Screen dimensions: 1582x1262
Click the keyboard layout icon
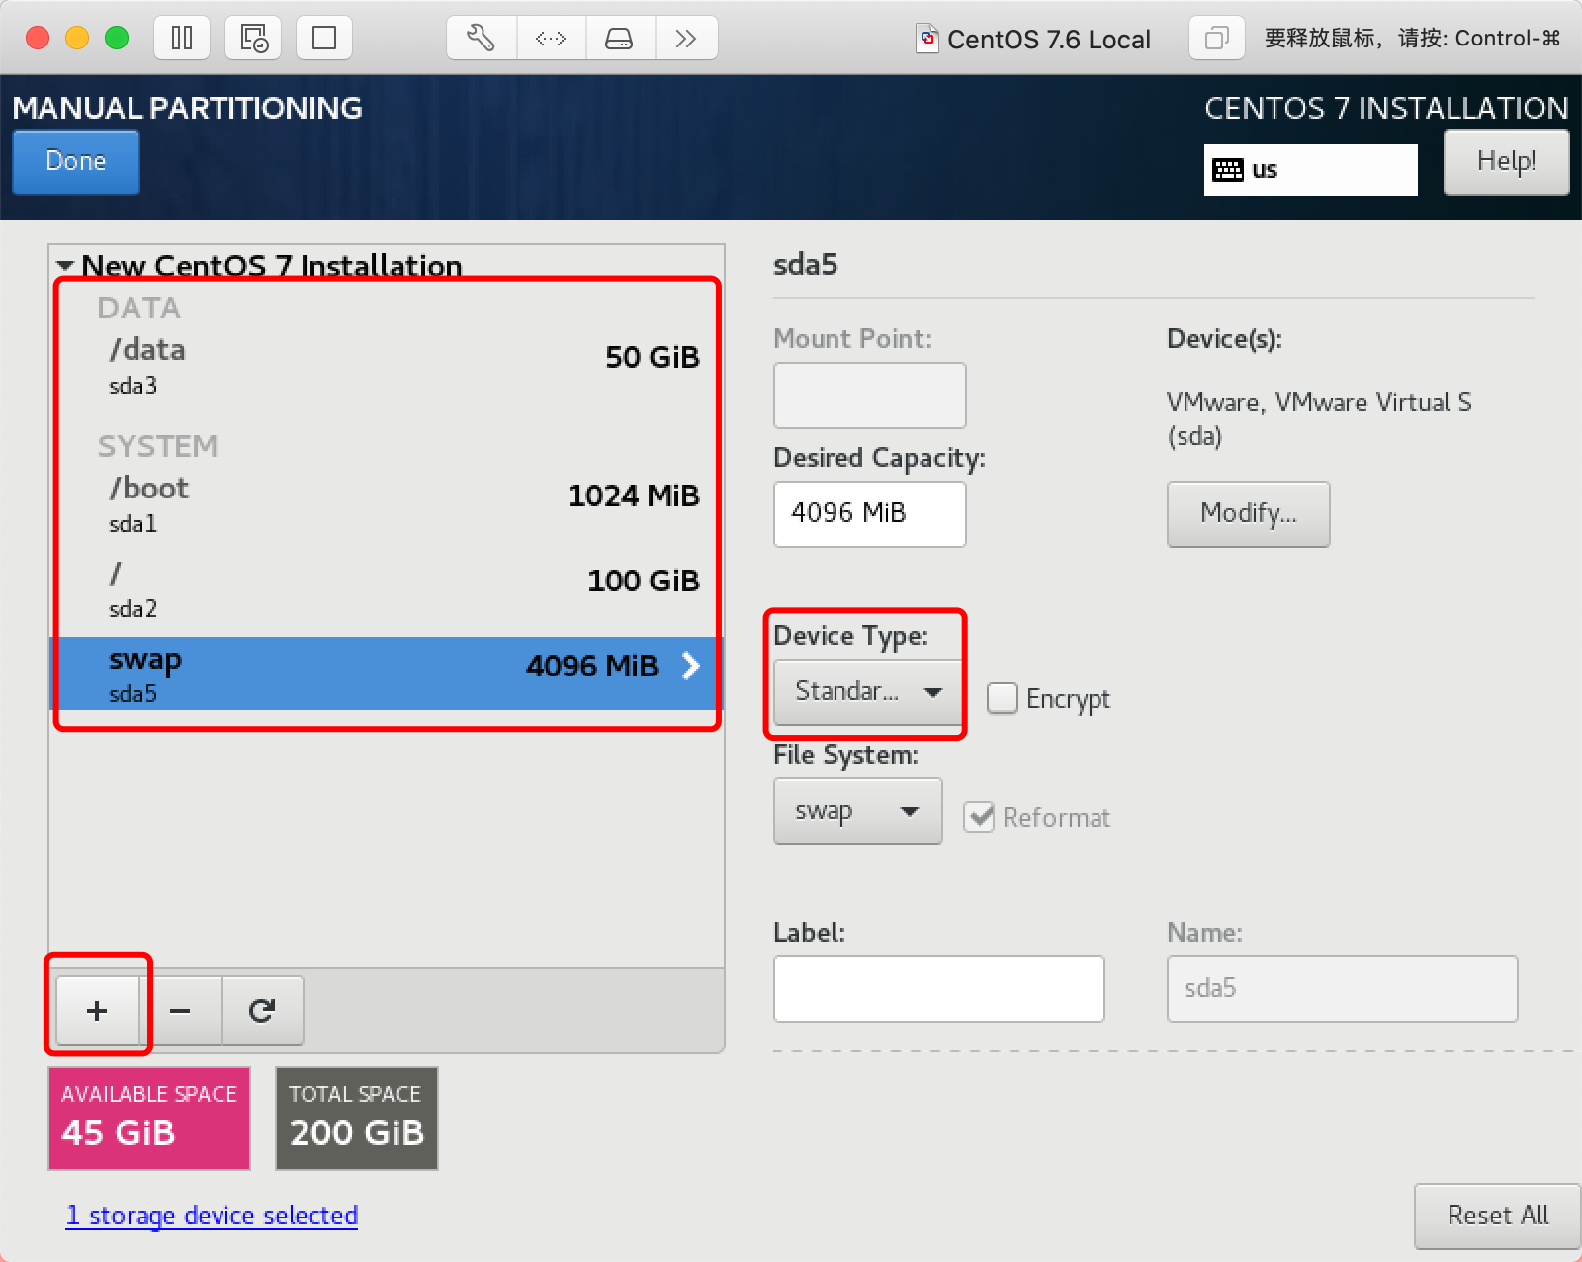[x=1228, y=170]
